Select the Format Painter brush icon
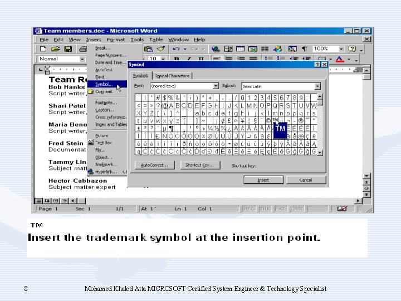Screen dimensions: 401x301 (161, 49)
